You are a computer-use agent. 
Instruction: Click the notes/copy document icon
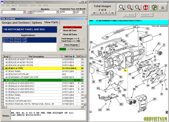pyautogui.click(x=154, y=7)
